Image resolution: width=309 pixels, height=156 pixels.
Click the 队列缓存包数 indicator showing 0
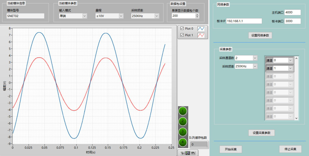coord(199,145)
